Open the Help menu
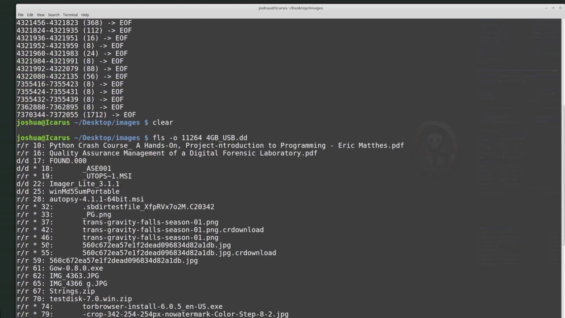 (x=85, y=15)
